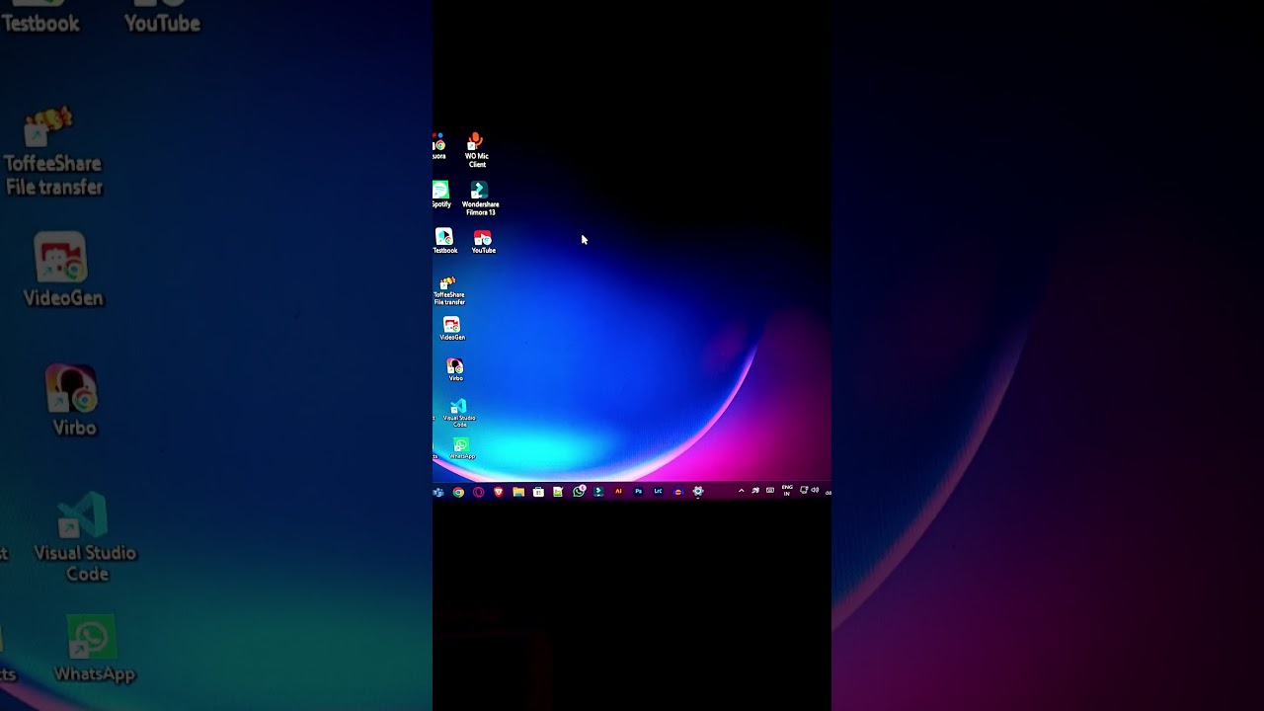Open the Opera browser from the taskbar
Screen dimensions: 1264x711
click(x=478, y=492)
